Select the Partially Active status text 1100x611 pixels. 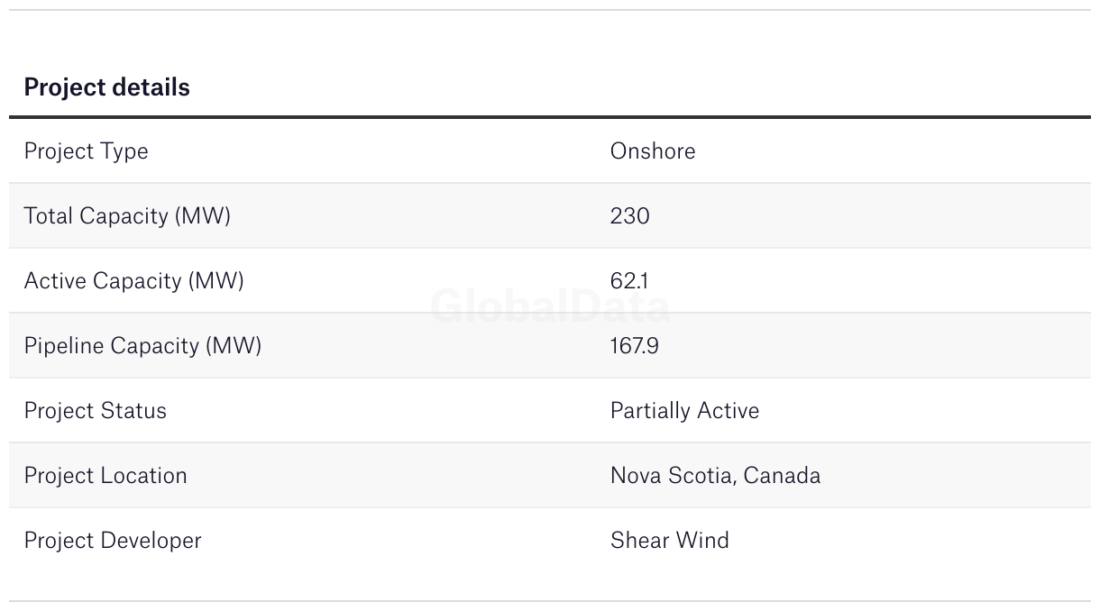[684, 411]
